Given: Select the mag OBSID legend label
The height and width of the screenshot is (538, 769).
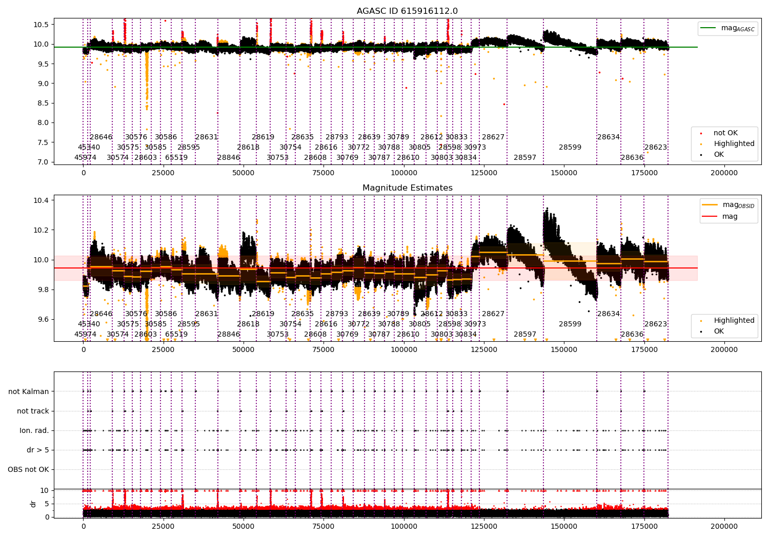Looking at the screenshot, I should (x=738, y=205).
